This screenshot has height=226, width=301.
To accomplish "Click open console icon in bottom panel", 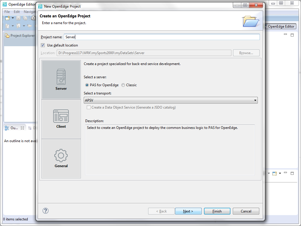I will coord(275,173).
